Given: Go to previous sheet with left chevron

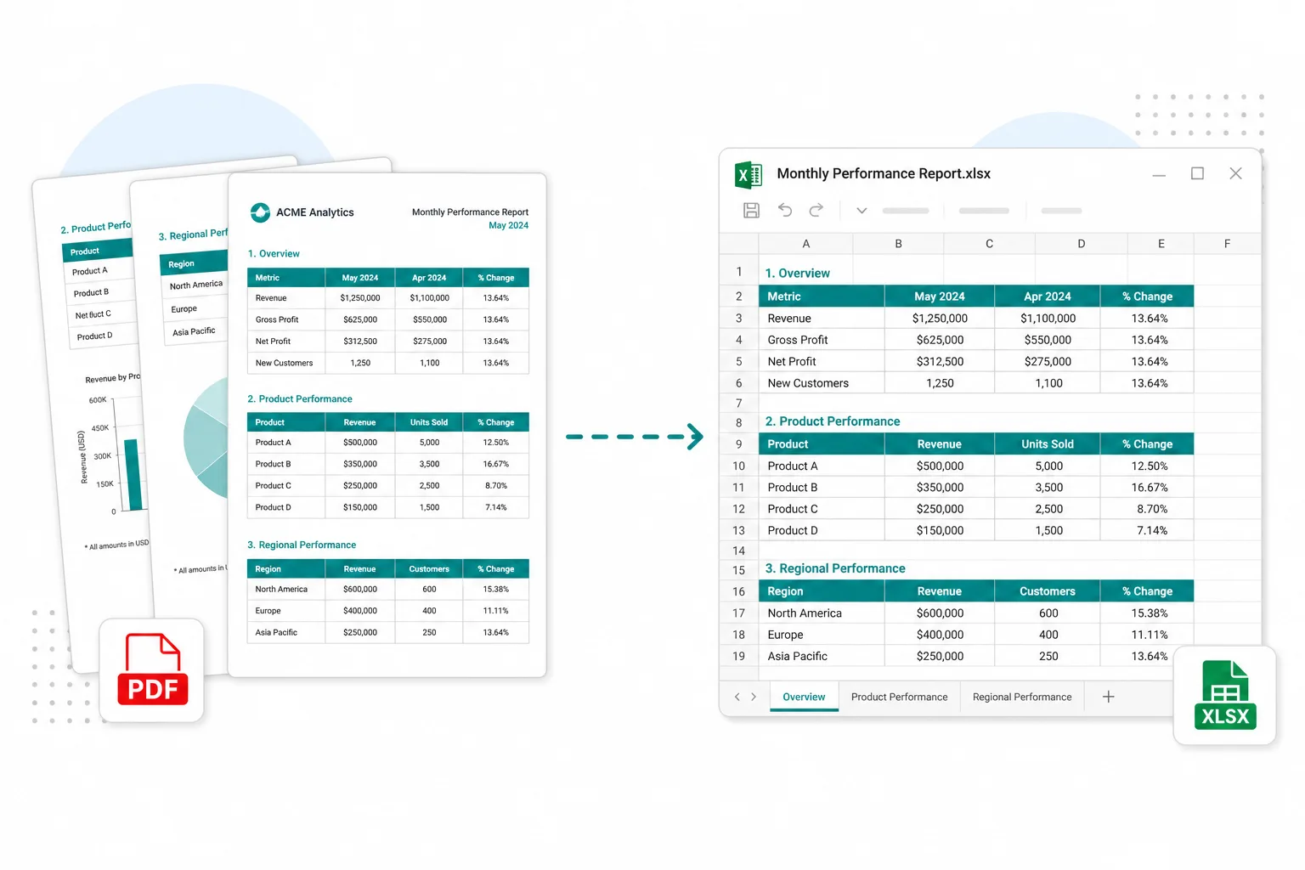Looking at the screenshot, I should [737, 697].
